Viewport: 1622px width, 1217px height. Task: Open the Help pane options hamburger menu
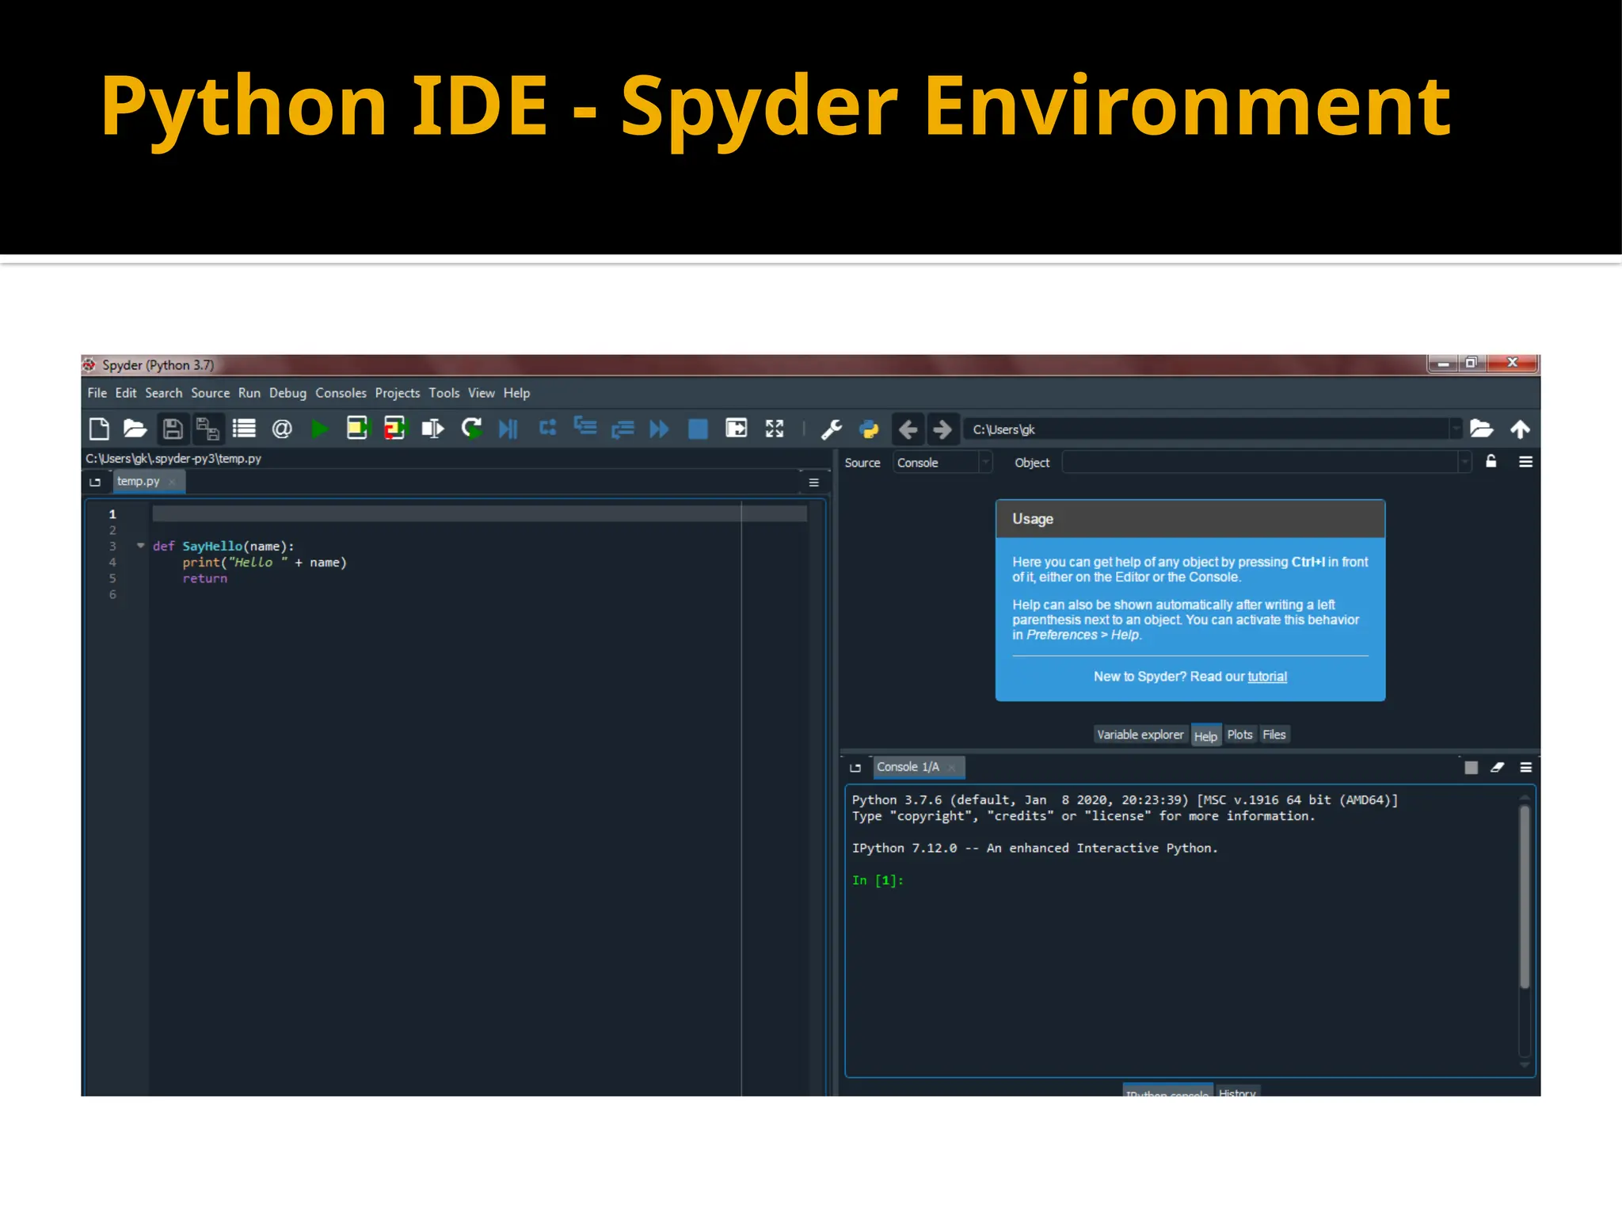[1525, 462]
